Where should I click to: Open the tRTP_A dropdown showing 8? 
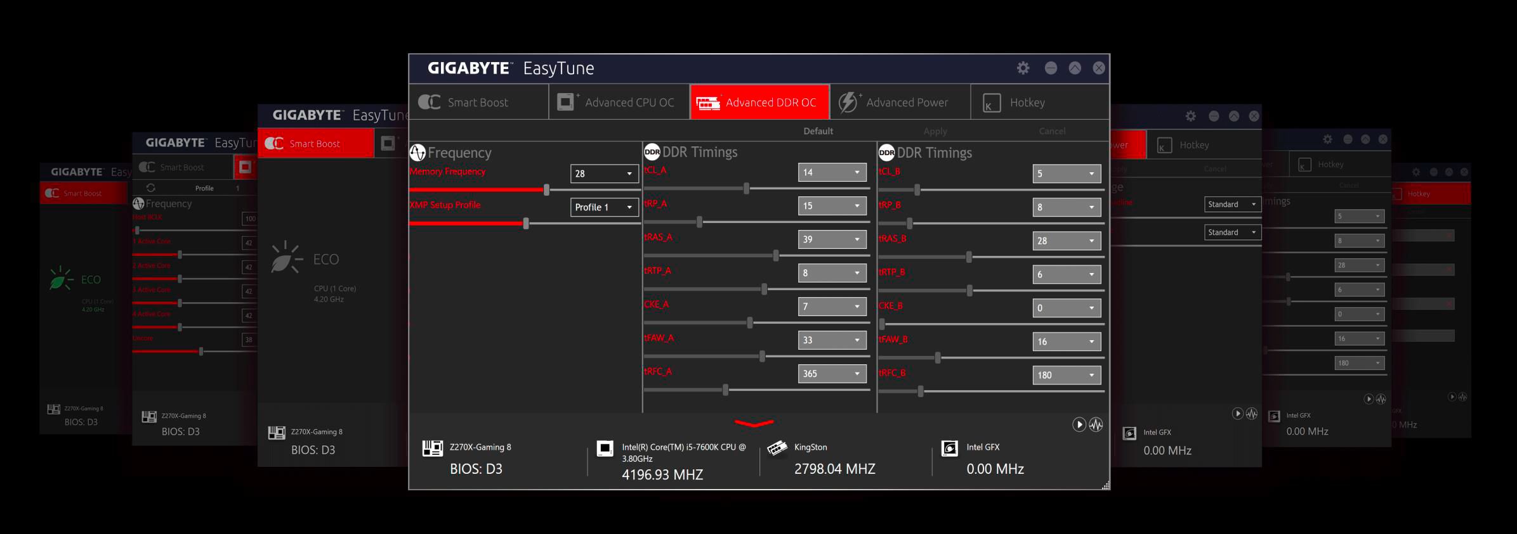(x=832, y=272)
